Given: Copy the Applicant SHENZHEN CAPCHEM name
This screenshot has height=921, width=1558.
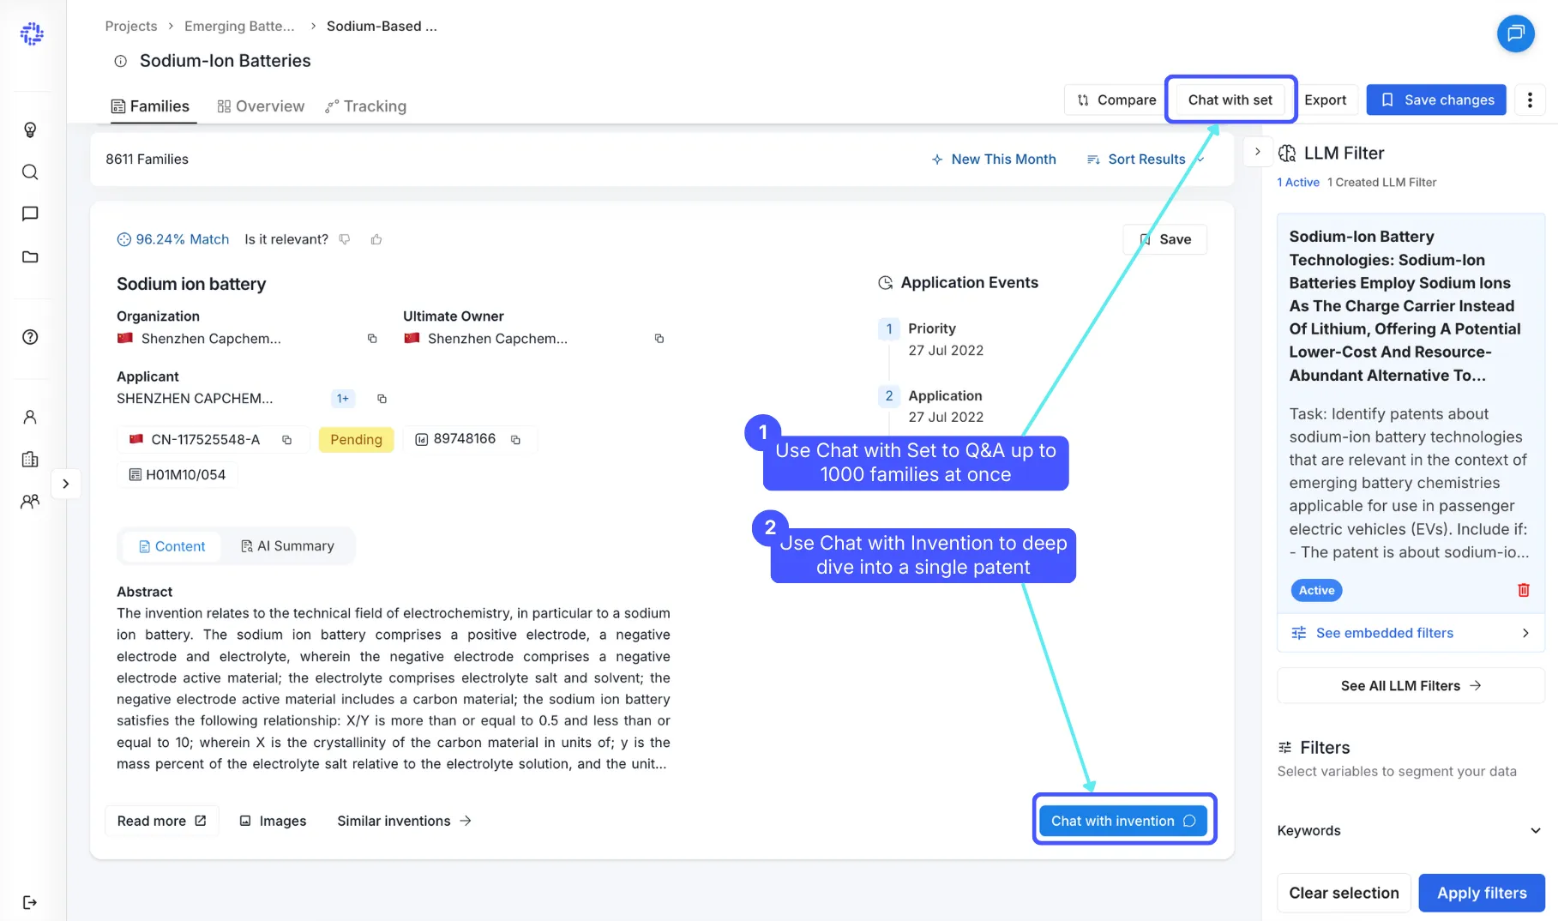Looking at the screenshot, I should pos(382,399).
